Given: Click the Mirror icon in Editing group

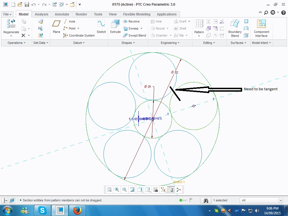Looking at the screenshot, I should [x=208, y=21].
